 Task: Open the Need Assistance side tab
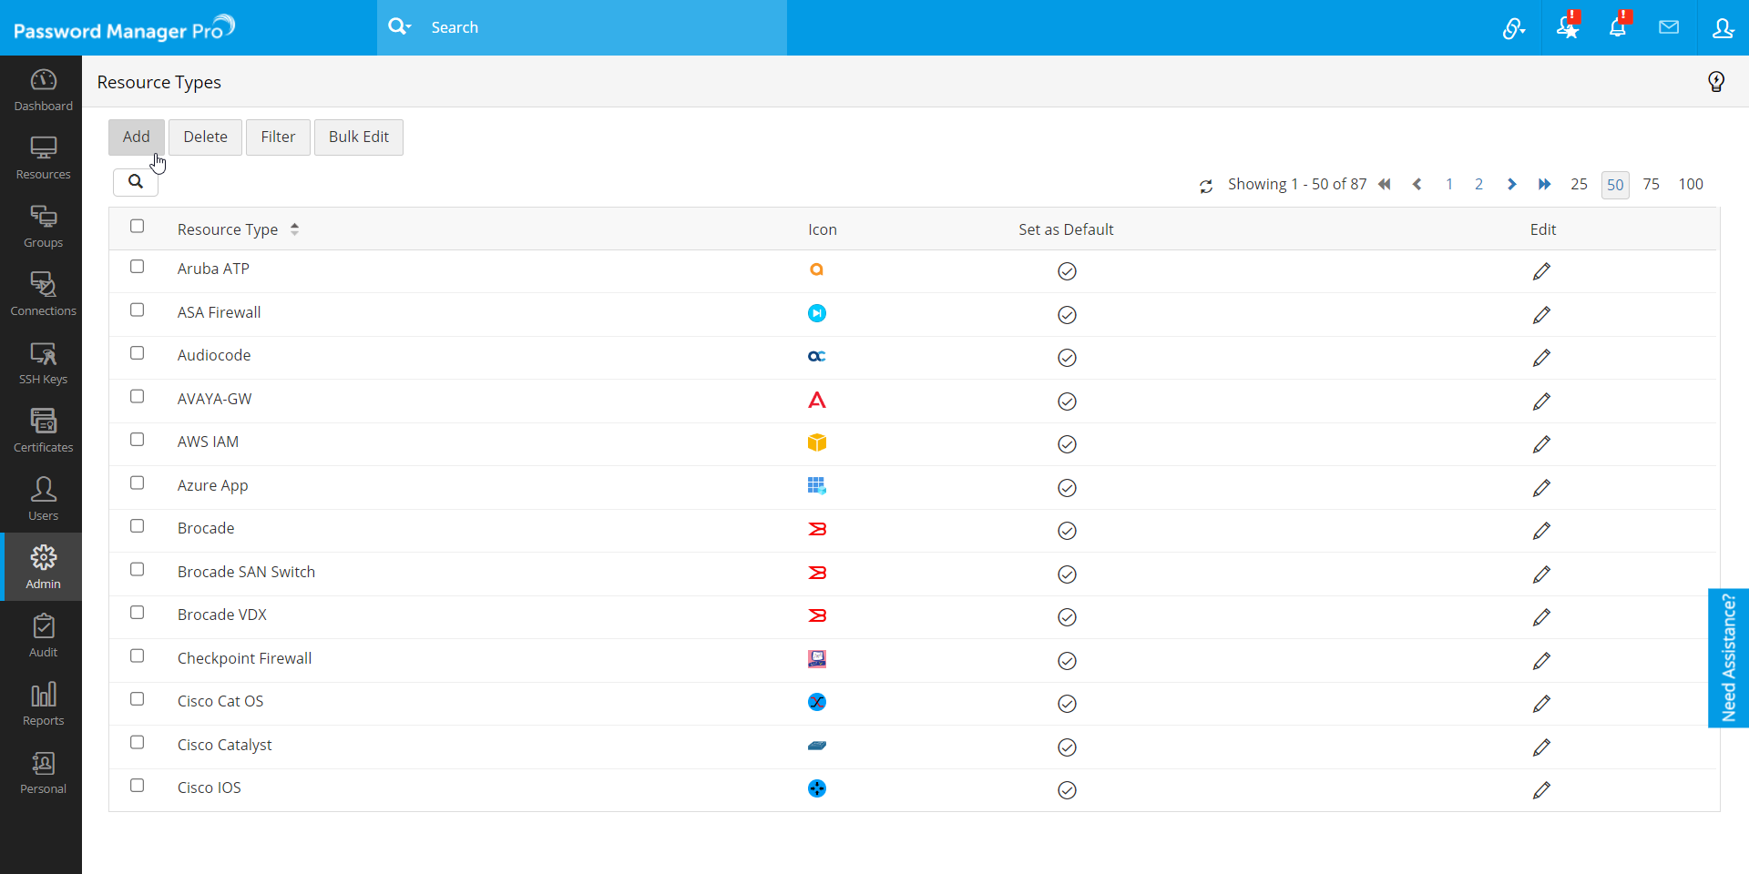(1728, 658)
